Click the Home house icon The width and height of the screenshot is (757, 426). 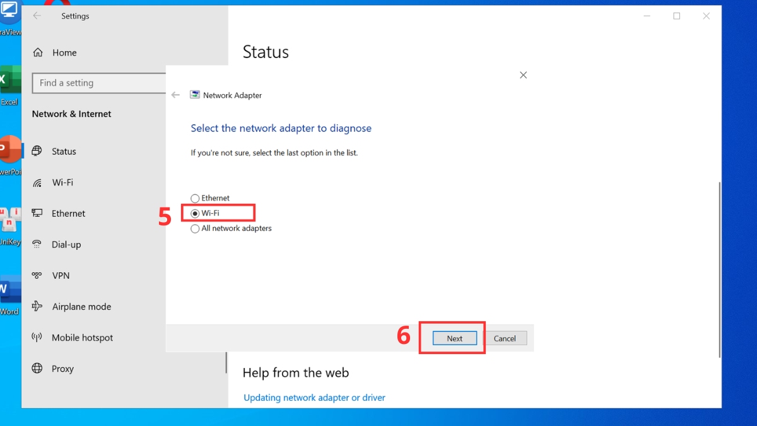click(38, 53)
